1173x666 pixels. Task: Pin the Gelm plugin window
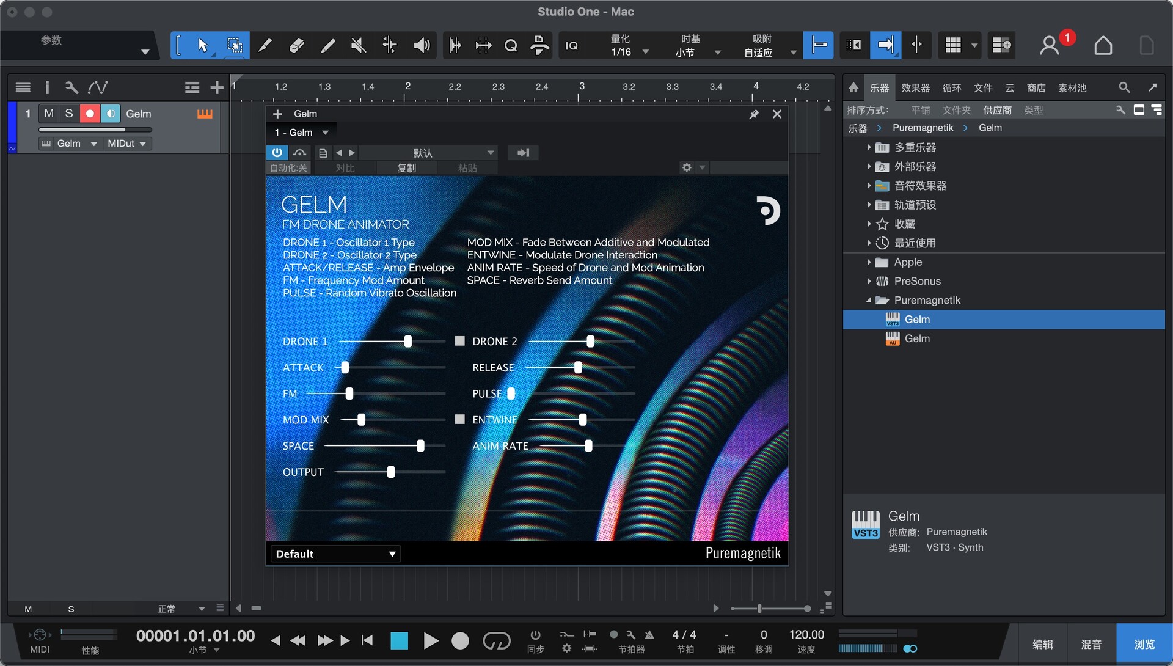[x=754, y=114]
